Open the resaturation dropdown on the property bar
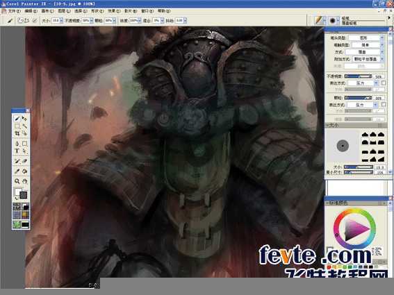This screenshot has width=394, height=295. click(x=139, y=21)
